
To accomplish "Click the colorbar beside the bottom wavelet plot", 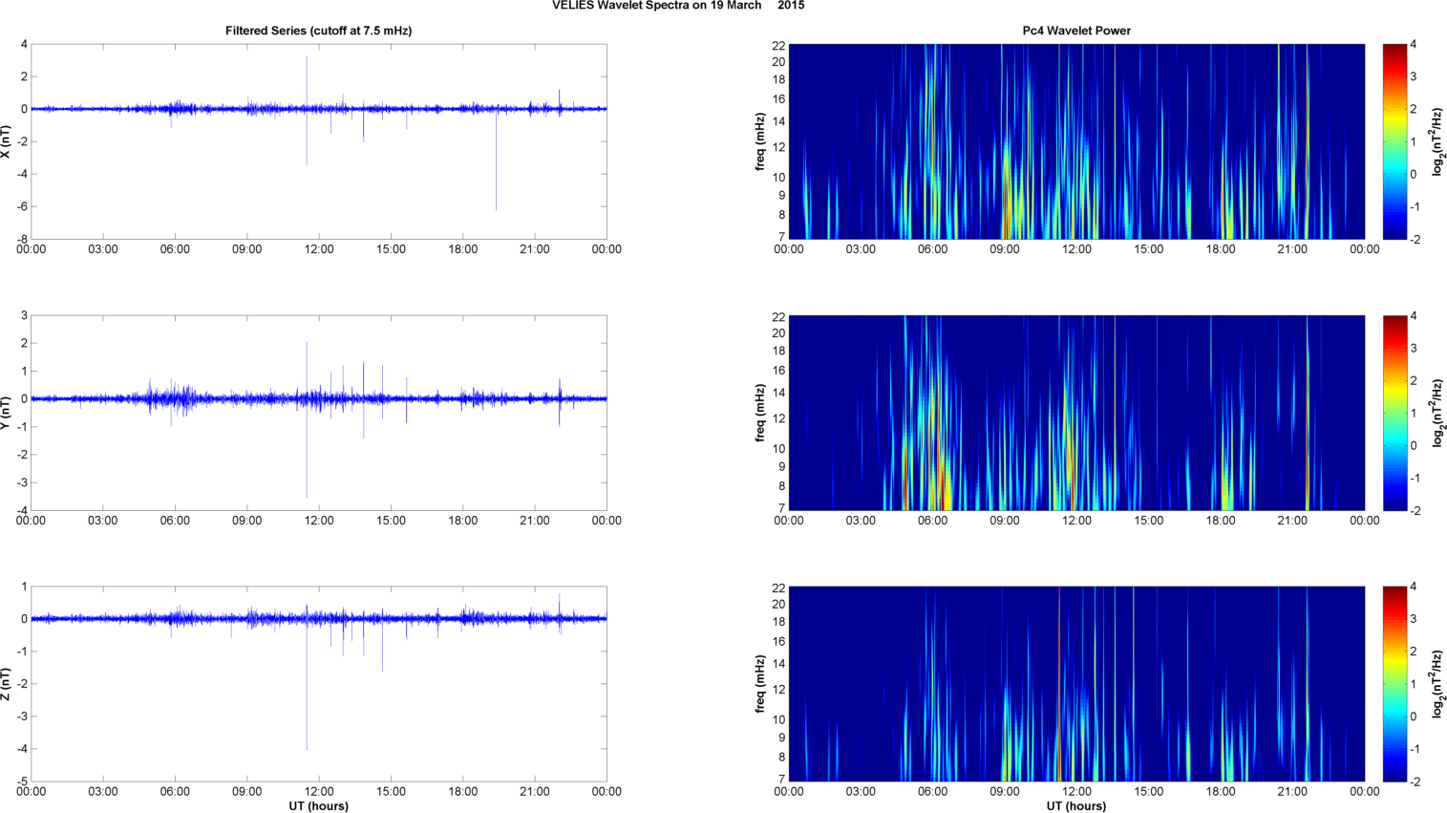I will click(x=1394, y=684).
